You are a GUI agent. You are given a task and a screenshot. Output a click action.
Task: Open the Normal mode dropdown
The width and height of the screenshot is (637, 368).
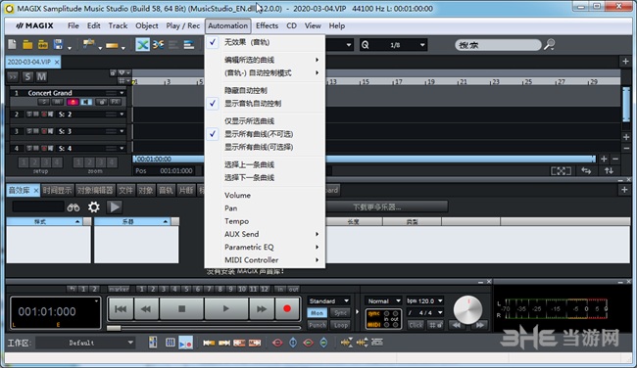383,301
